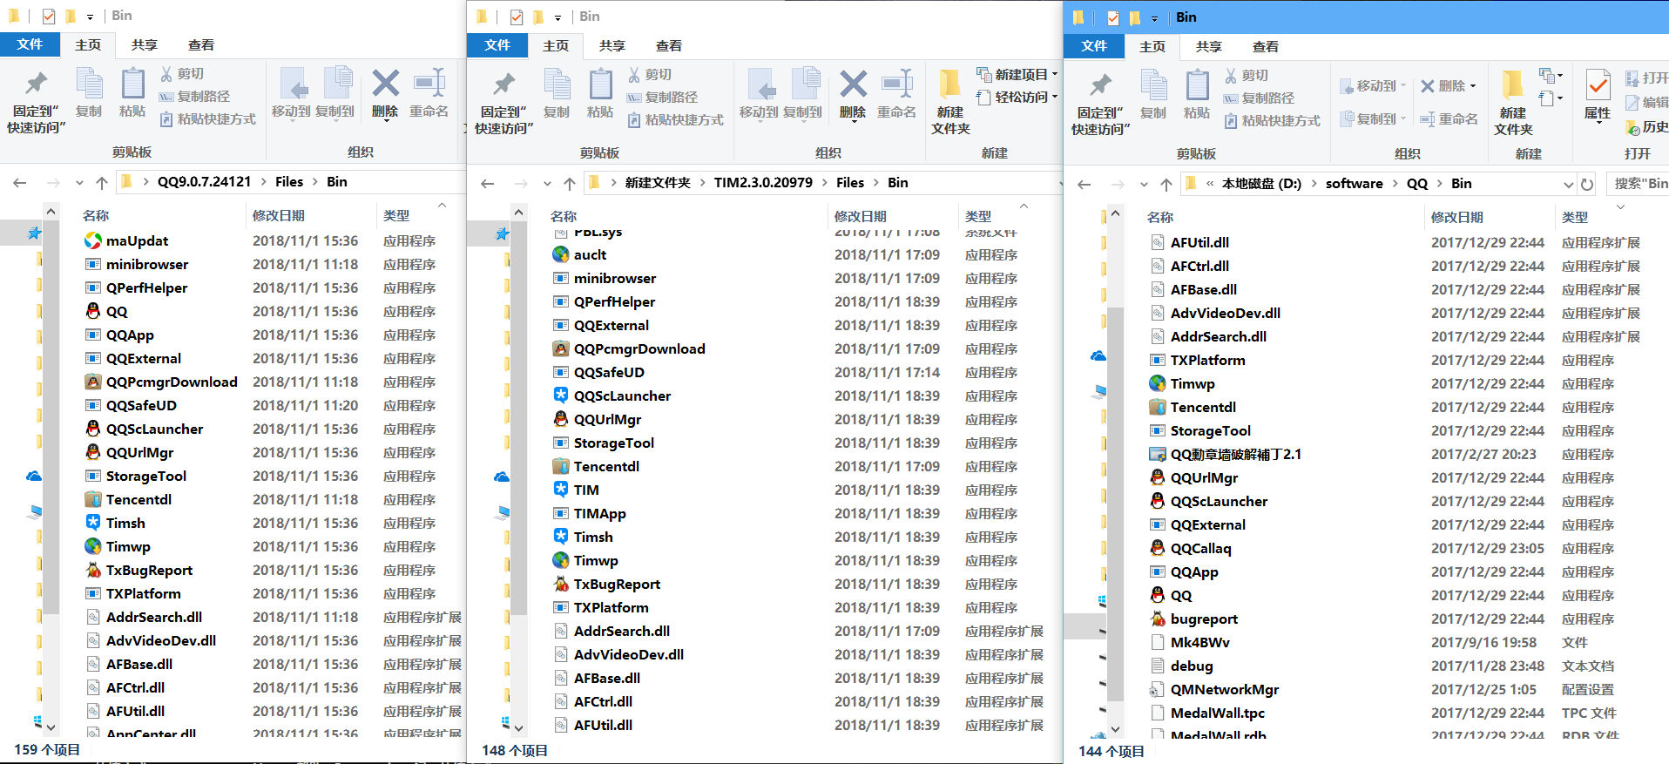Click the scroll-down arrow in left window file list

point(51,727)
